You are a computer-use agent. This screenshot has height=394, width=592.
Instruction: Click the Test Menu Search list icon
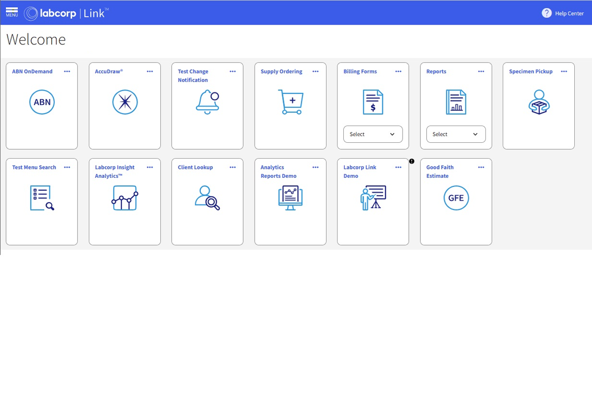[x=42, y=198]
